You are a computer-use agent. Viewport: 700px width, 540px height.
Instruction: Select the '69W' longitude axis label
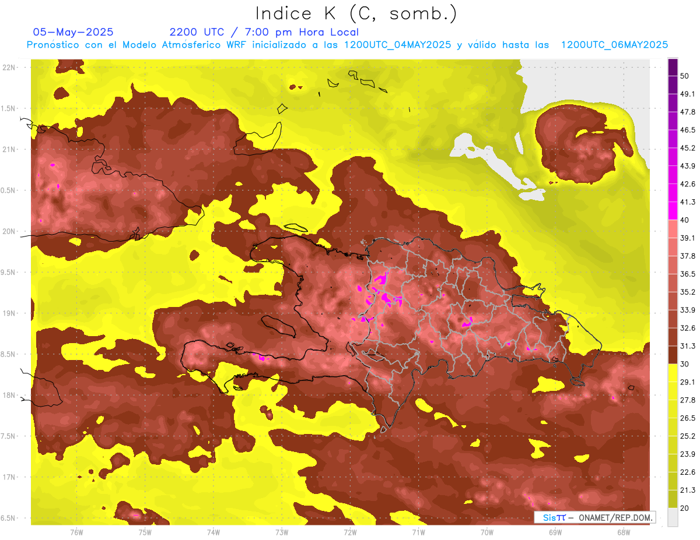click(555, 532)
